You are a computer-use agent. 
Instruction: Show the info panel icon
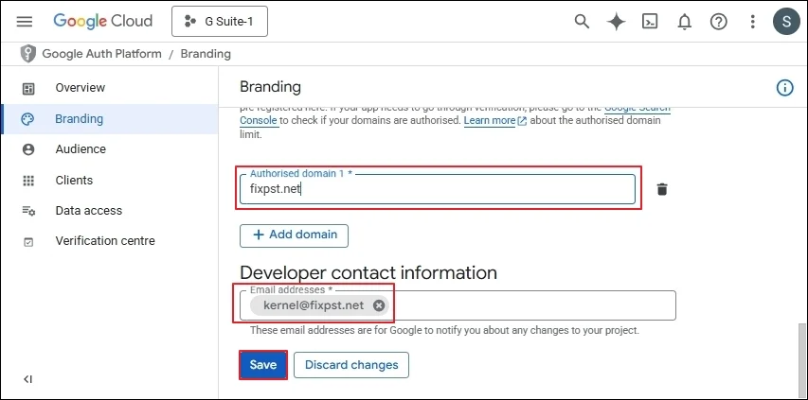coord(784,88)
